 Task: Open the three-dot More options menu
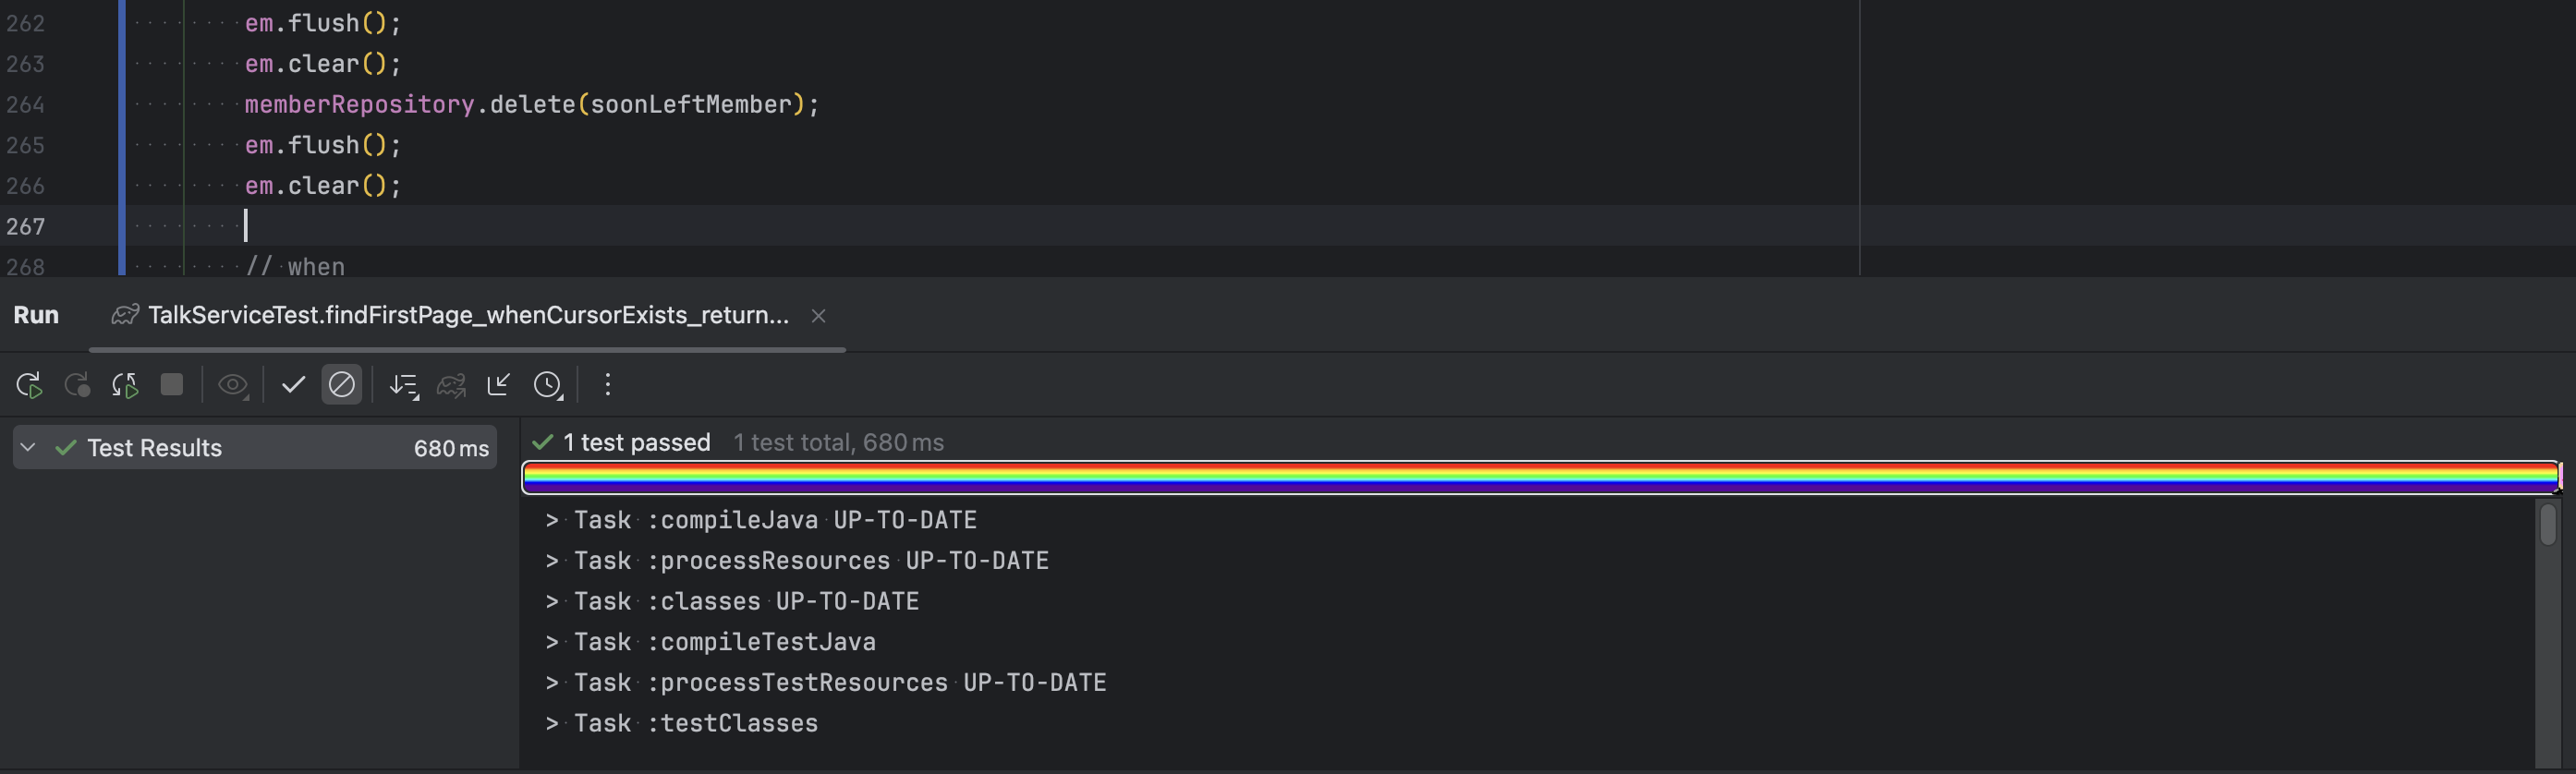tap(608, 385)
